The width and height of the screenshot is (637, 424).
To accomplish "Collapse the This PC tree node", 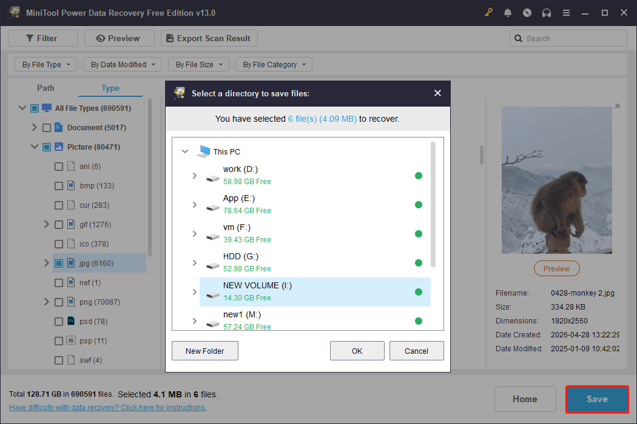I will coord(185,151).
